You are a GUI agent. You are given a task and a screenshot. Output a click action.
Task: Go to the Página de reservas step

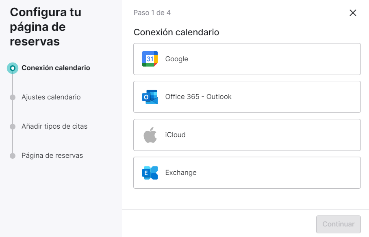[52, 156]
